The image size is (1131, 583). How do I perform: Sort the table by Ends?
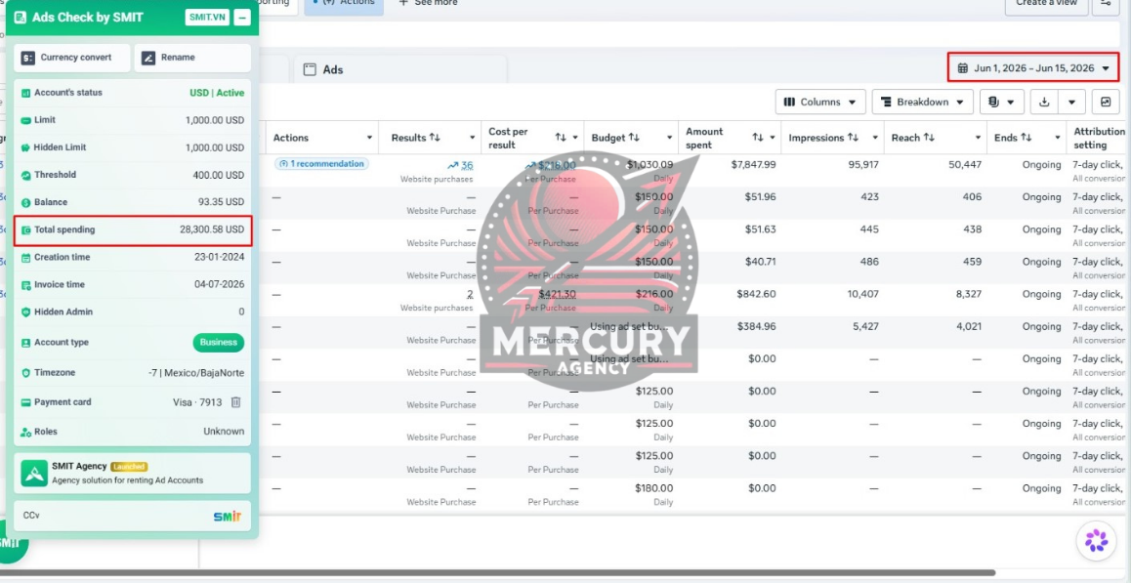click(x=1026, y=138)
